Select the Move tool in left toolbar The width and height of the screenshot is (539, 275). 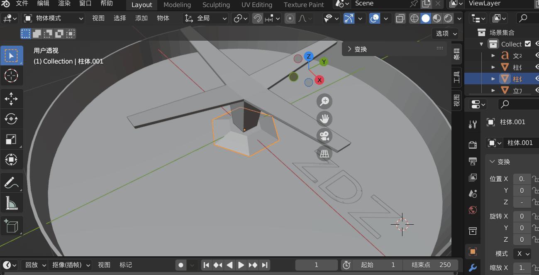coord(11,98)
